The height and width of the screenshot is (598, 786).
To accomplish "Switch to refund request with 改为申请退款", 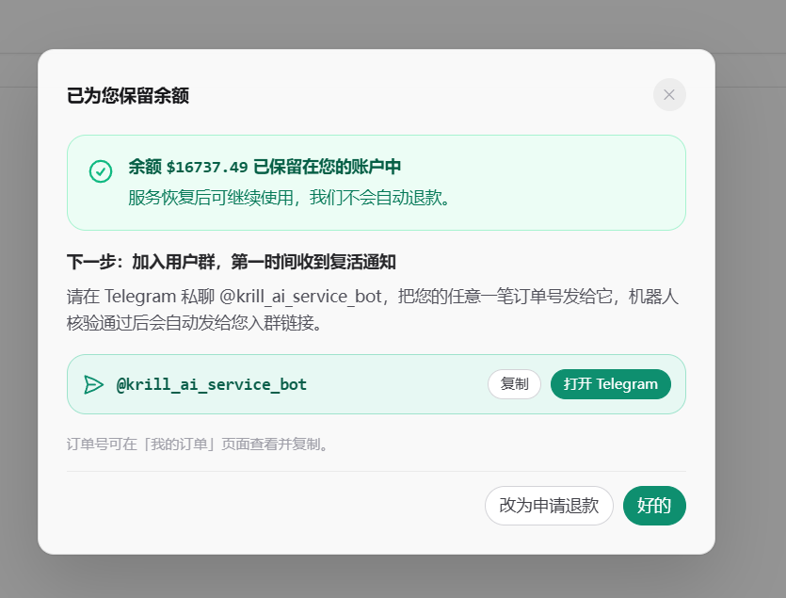I will coord(549,506).
